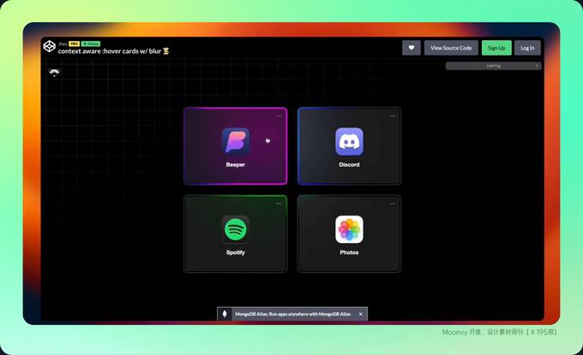This screenshot has height=355, width=583.
Task: Click the bear logo below the pen title
Action: [x=54, y=73]
